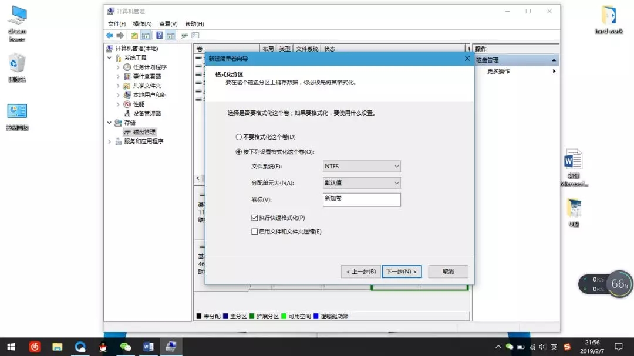Click the Back navigation arrow on the toolbar

pos(109,35)
